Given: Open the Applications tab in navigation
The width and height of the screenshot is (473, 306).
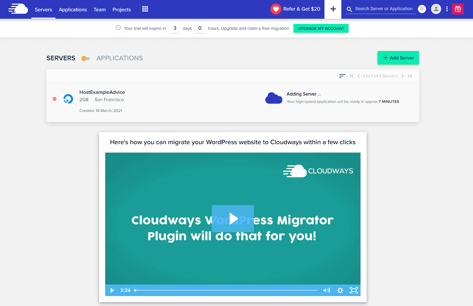Looking at the screenshot, I should pyautogui.click(x=73, y=9).
